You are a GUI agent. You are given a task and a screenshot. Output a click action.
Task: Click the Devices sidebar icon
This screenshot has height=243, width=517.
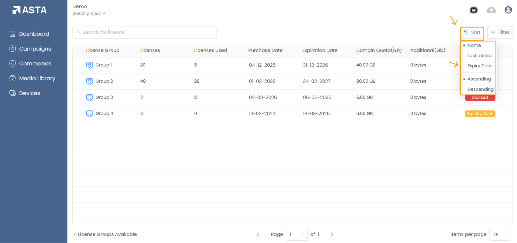(x=12, y=93)
